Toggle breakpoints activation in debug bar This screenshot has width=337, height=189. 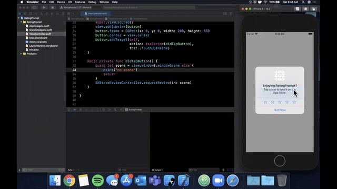click(75, 110)
